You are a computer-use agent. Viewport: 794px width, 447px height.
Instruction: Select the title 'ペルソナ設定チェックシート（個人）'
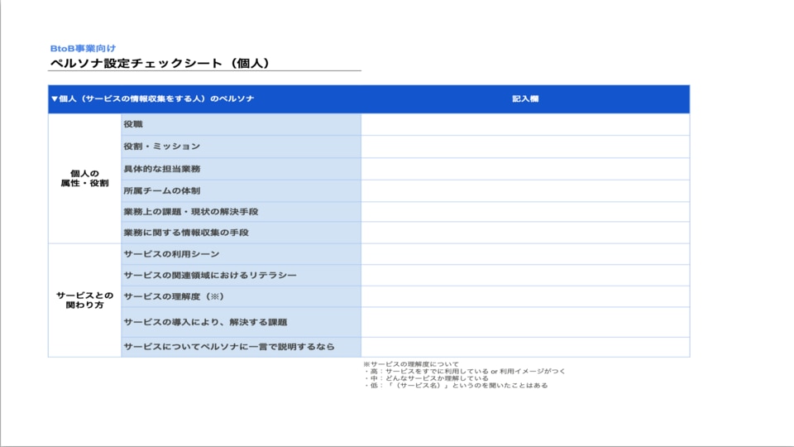(x=160, y=64)
